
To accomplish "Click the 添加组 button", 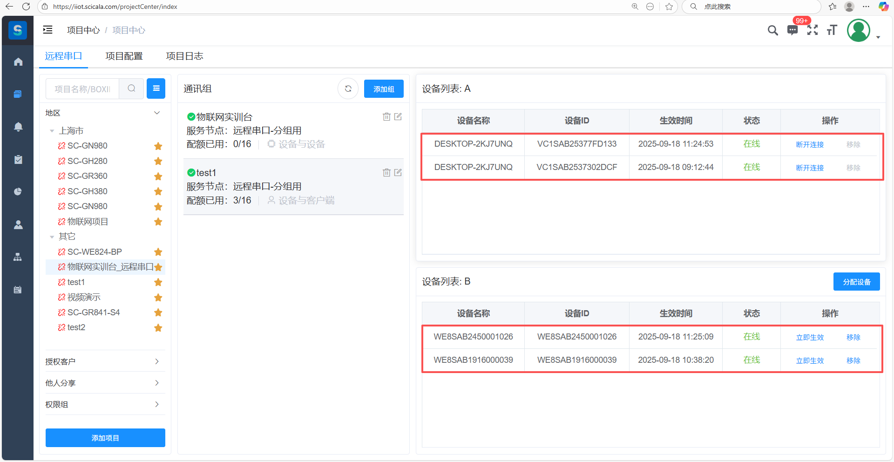I will click(x=383, y=89).
